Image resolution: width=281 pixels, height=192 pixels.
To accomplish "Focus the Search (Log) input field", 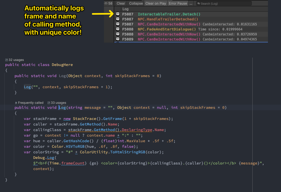I will click(225, 4).
